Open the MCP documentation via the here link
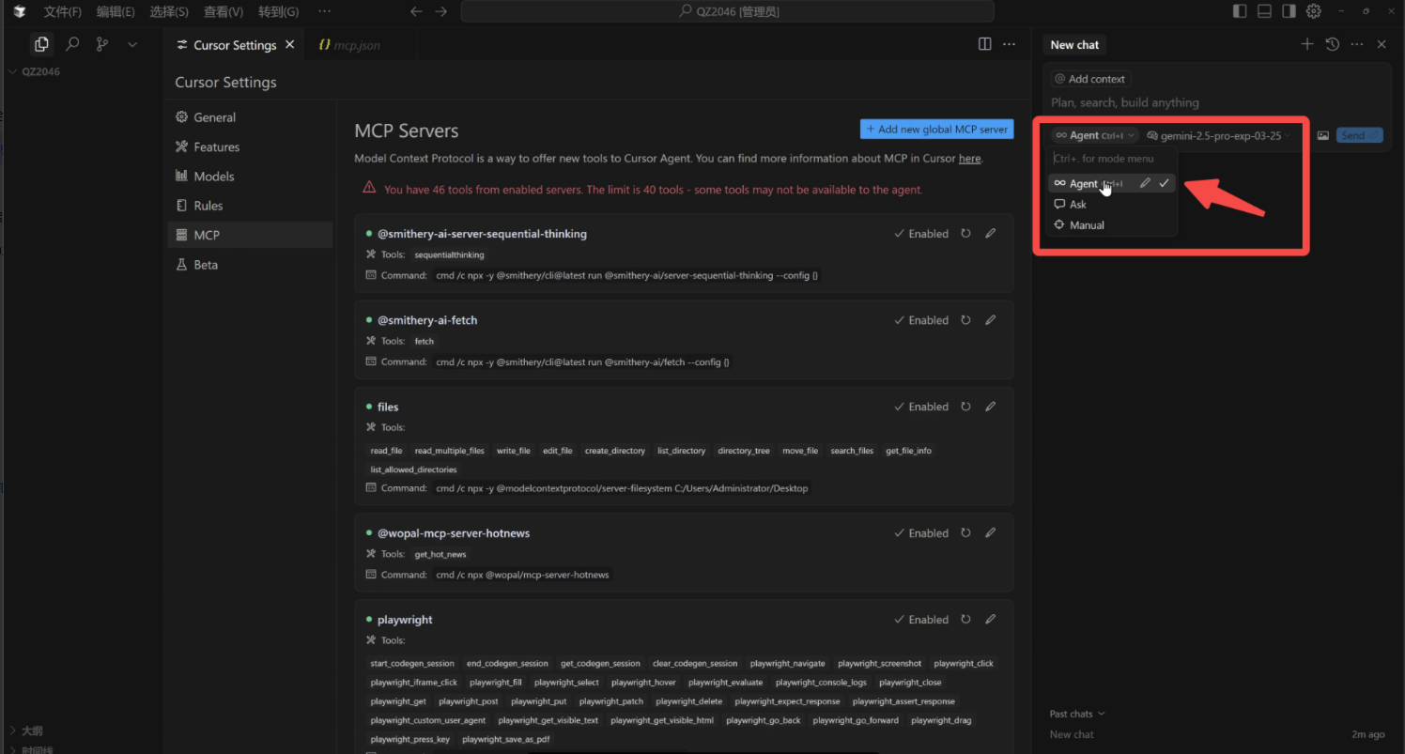 (x=969, y=158)
